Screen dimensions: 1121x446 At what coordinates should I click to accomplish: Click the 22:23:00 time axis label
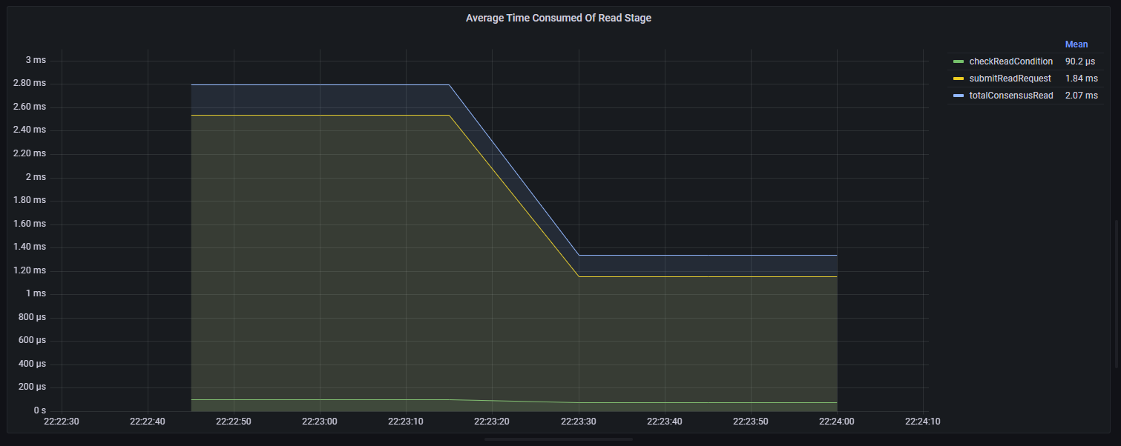pos(320,422)
